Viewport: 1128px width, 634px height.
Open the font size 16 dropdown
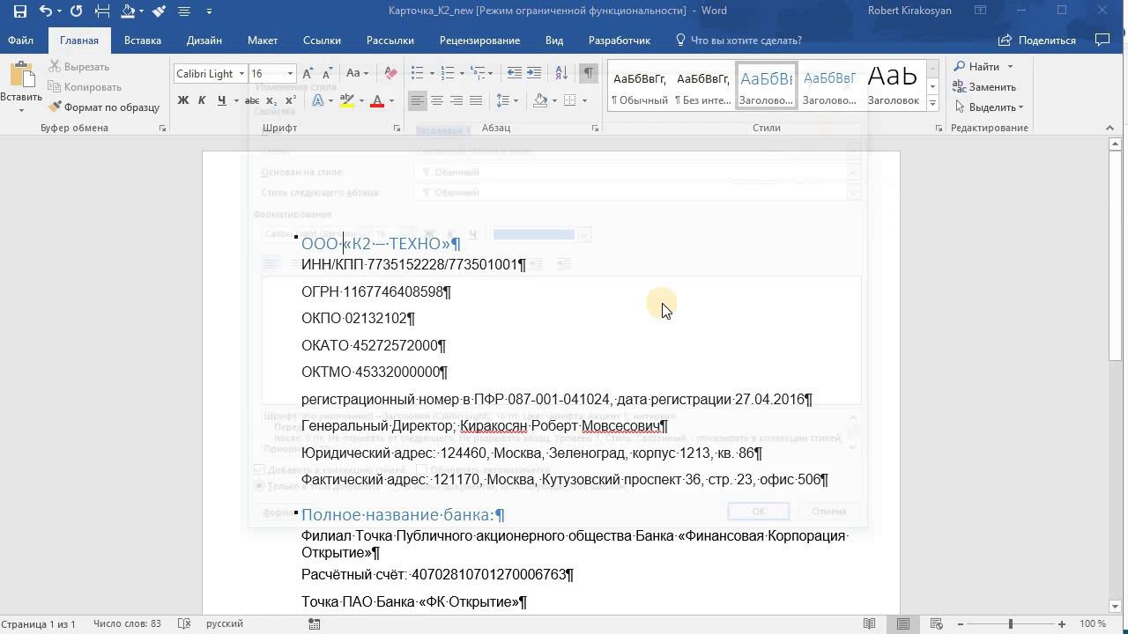[x=290, y=74]
